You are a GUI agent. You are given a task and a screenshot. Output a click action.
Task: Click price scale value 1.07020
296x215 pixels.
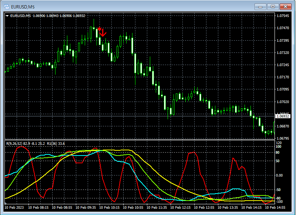(283, 102)
